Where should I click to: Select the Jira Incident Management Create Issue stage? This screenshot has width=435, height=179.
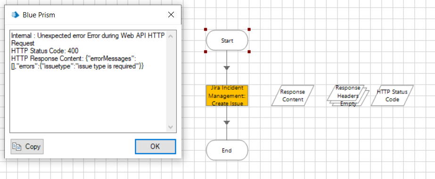point(227,95)
